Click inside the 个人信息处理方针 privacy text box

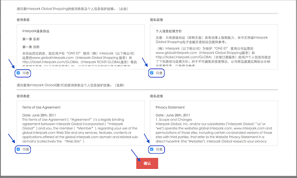point(214,47)
